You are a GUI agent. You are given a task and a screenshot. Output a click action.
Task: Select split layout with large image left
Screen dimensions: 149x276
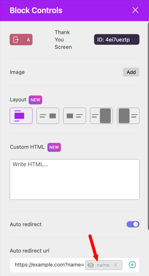(x=128, y=116)
